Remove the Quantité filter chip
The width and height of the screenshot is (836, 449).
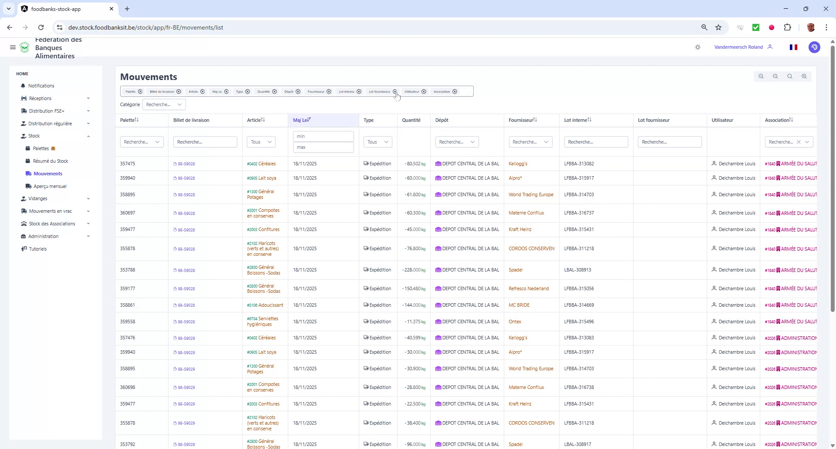(274, 91)
